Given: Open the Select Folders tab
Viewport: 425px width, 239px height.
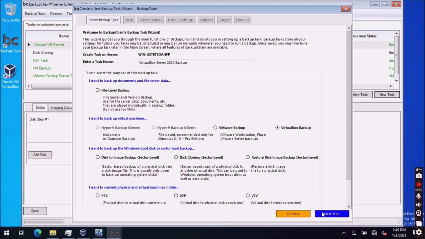Looking at the screenshot, I should (150, 20).
